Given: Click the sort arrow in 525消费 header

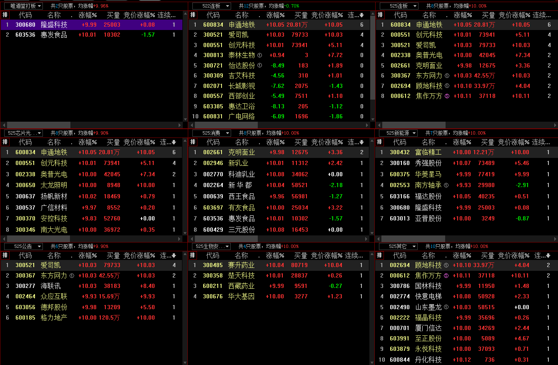Looking at the screenshot, I should tap(361, 142).
